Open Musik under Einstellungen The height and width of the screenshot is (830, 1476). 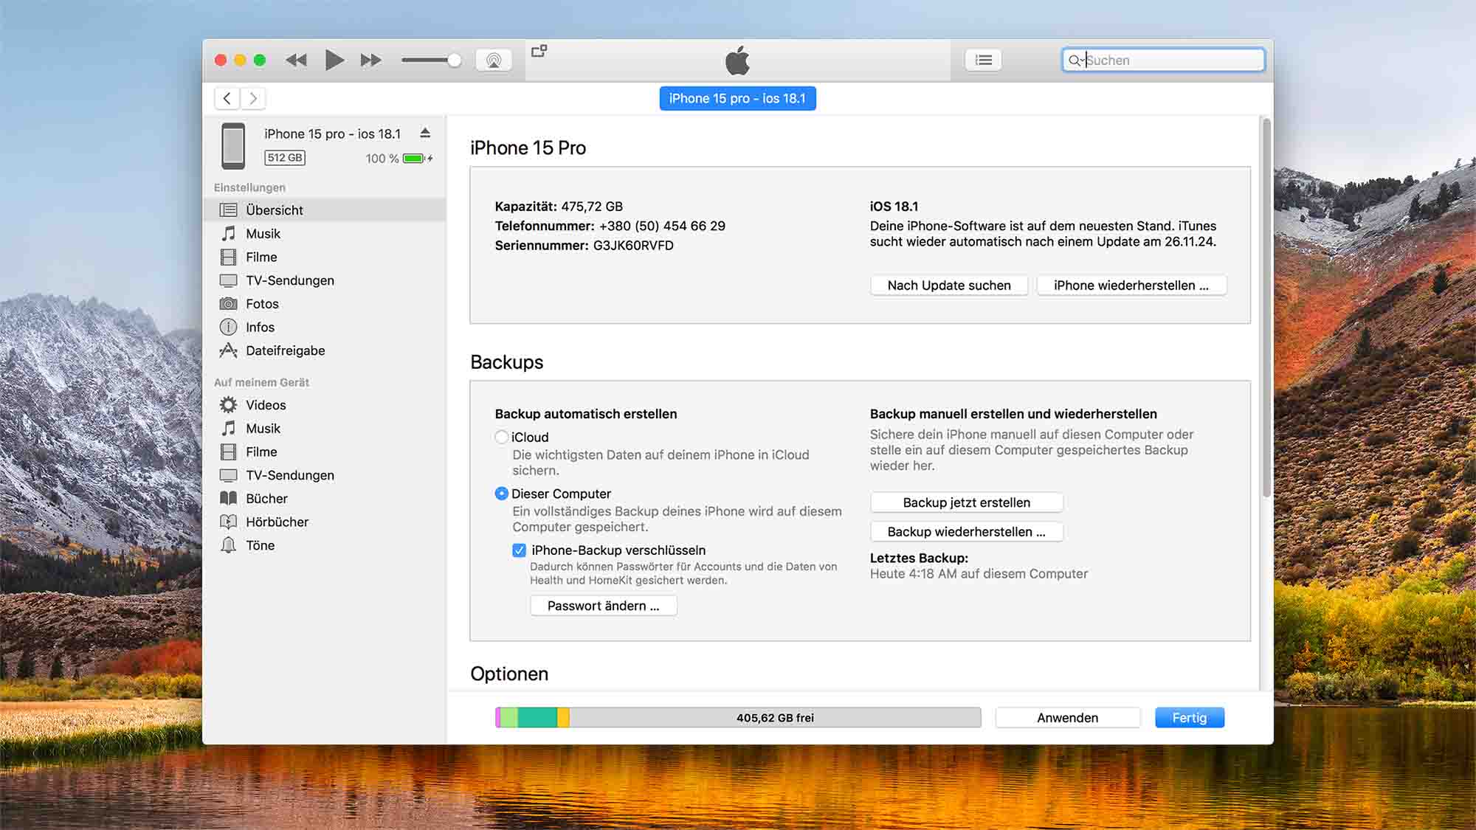(x=325, y=234)
